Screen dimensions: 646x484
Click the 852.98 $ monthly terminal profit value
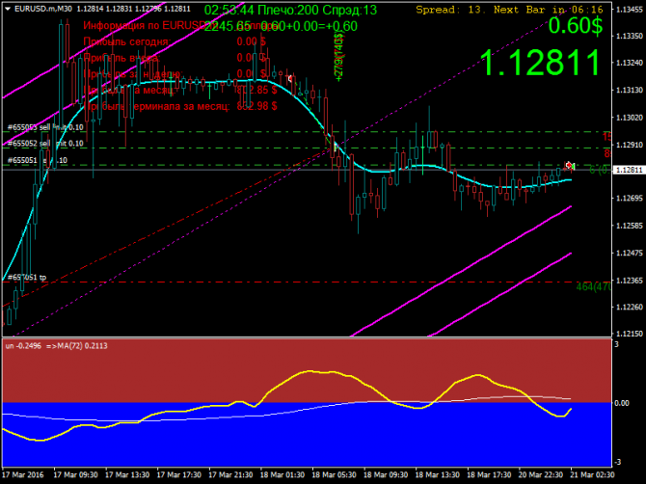(x=256, y=106)
